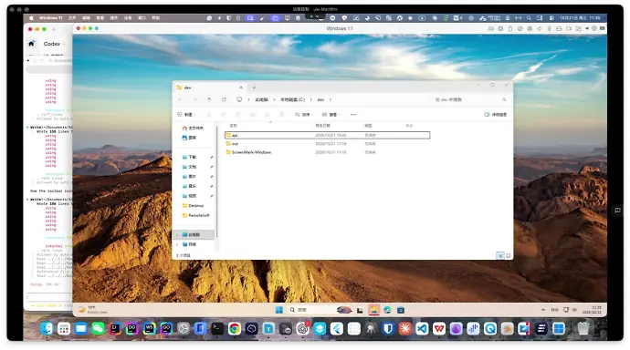This screenshot has width=630, height=350.
Task: Click the PC monitor icon in address bar
Action: click(x=239, y=99)
